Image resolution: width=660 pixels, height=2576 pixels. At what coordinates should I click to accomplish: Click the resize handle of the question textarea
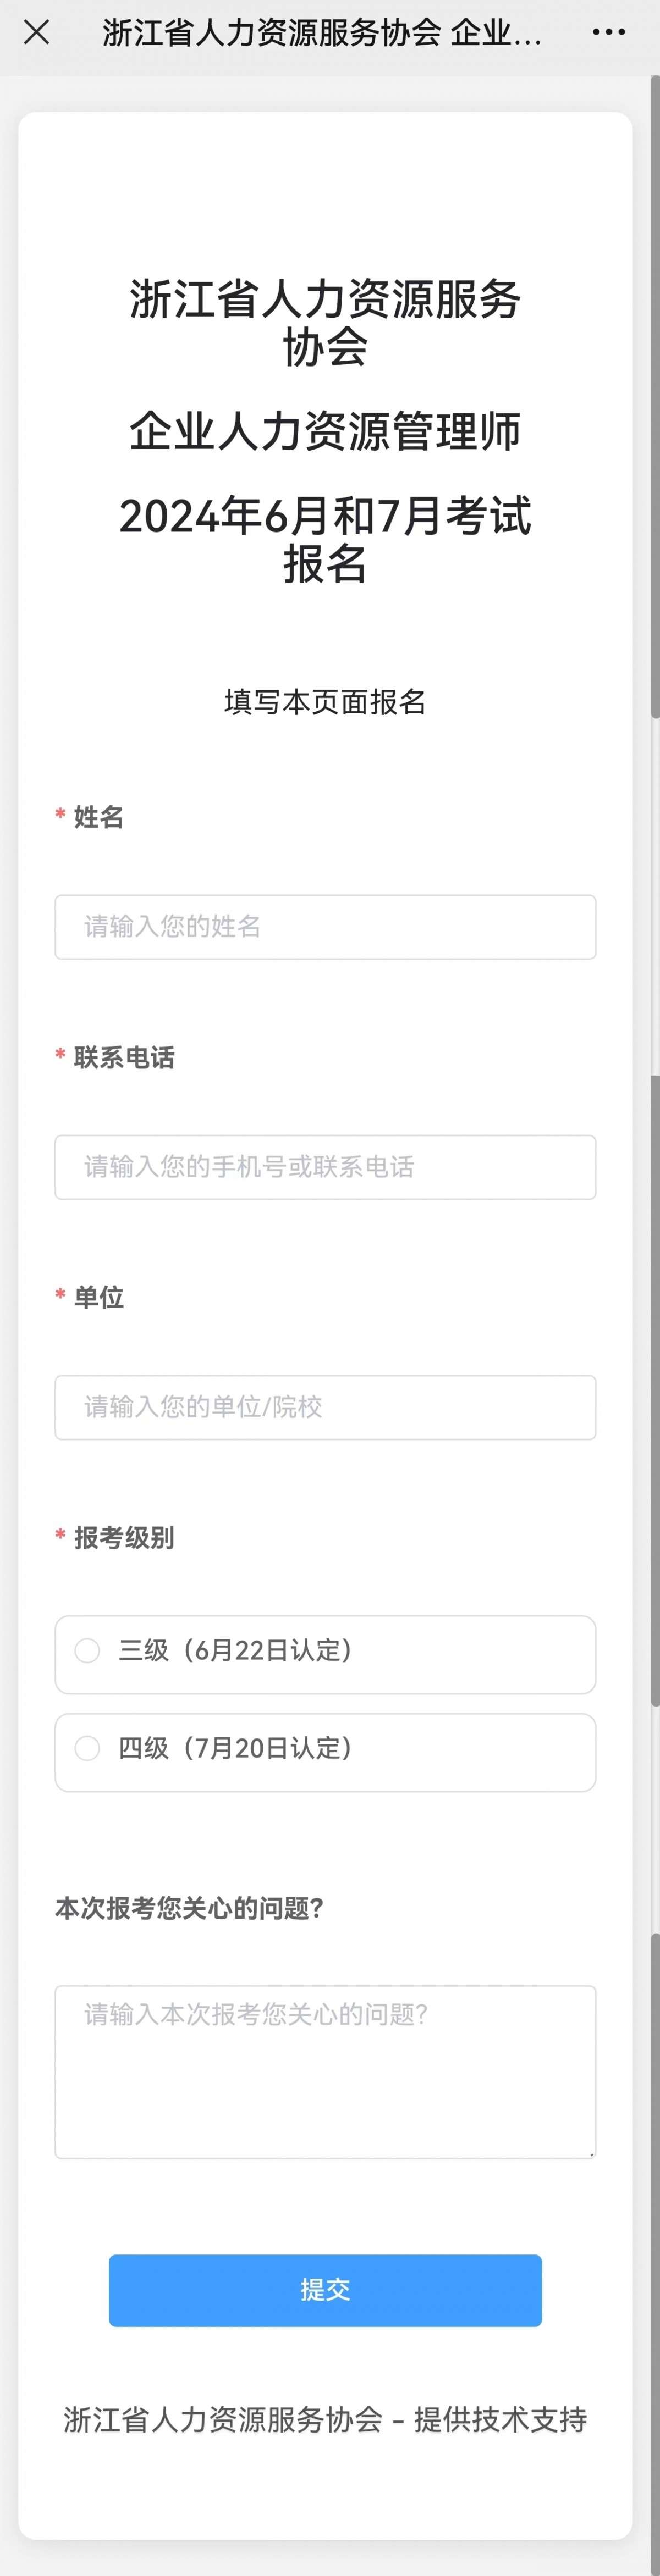[591, 2154]
